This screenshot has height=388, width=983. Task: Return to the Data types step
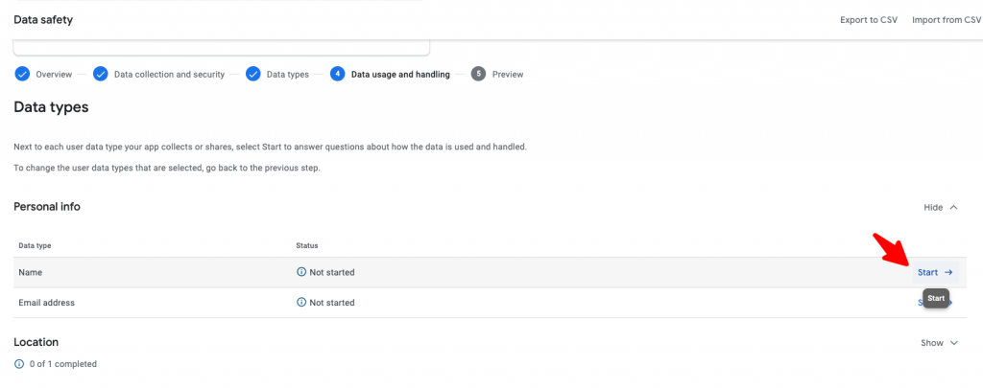point(288,75)
